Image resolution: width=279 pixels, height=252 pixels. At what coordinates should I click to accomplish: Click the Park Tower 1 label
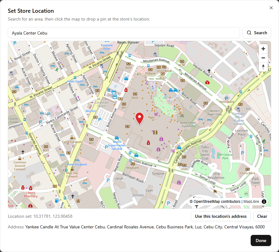click(x=256, y=183)
